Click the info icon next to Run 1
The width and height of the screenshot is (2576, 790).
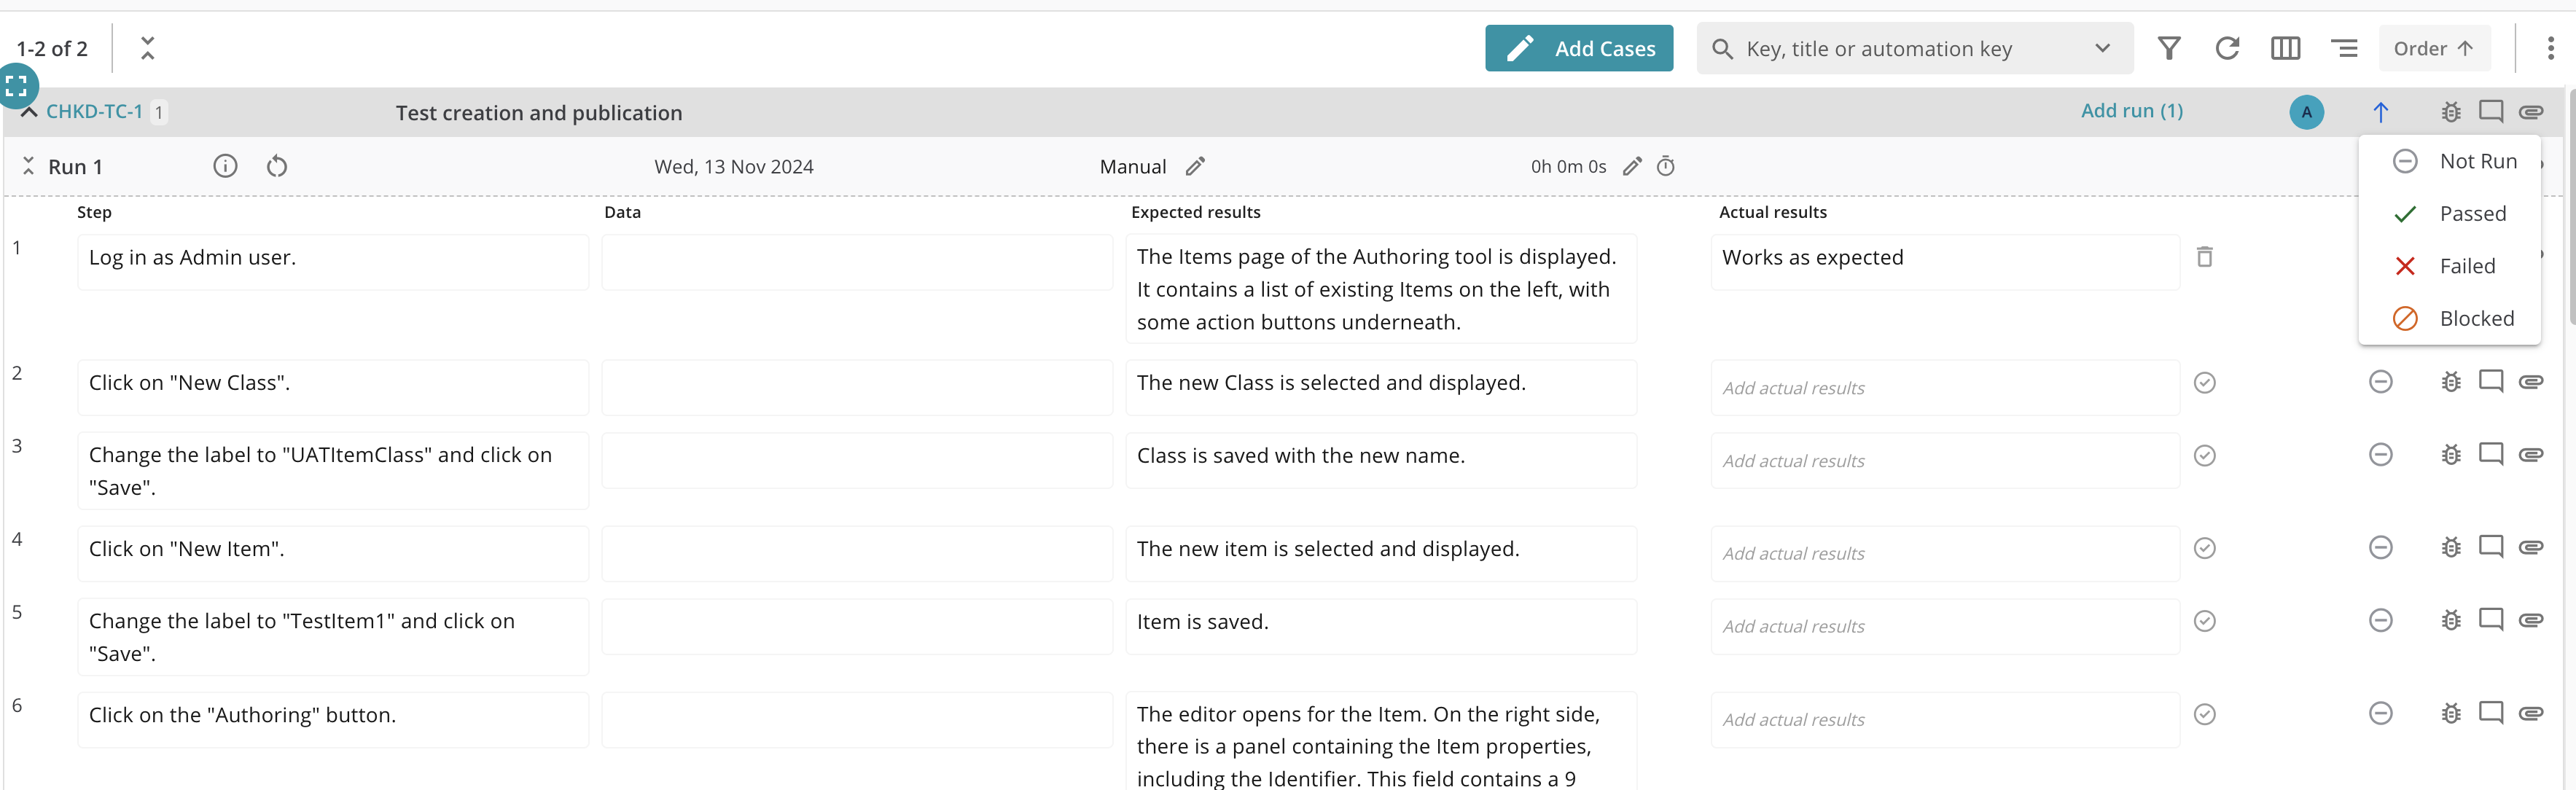(225, 166)
